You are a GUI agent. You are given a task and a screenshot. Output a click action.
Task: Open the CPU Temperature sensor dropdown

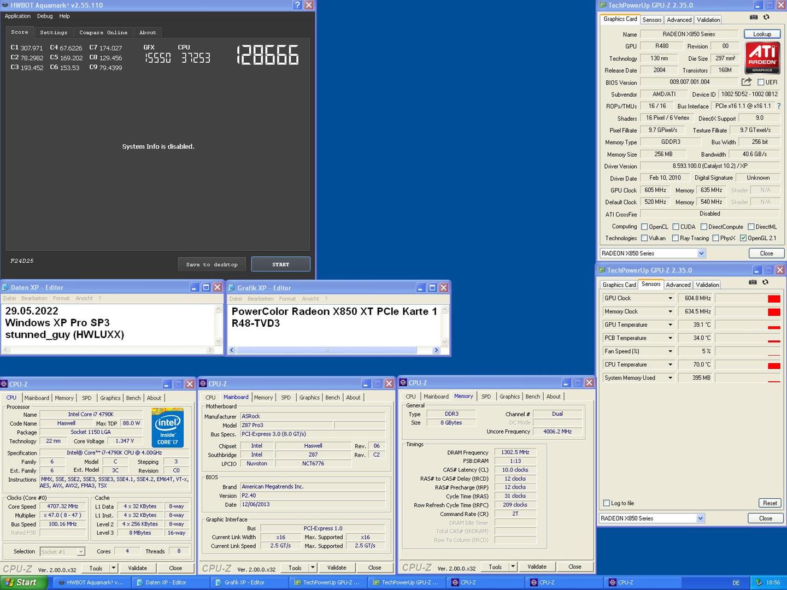[670, 365]
